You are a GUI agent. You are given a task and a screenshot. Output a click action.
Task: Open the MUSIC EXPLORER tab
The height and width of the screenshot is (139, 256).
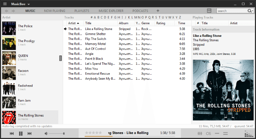[111, 11]
